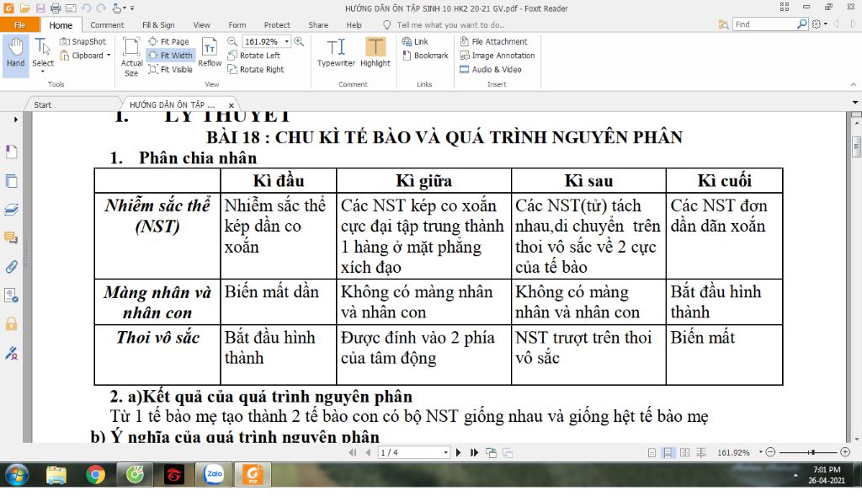Open the page number dropdown
This screenshot has width=862, height=496.
[445, 452]
